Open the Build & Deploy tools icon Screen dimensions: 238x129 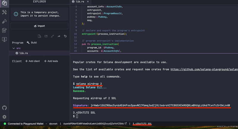(4, 12)
